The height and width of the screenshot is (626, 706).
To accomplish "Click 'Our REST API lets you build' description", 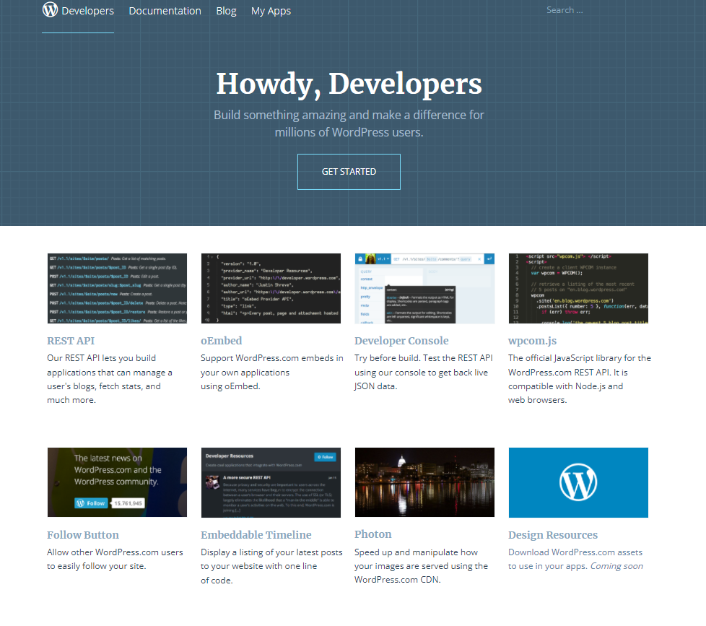I will coord(110,379).
